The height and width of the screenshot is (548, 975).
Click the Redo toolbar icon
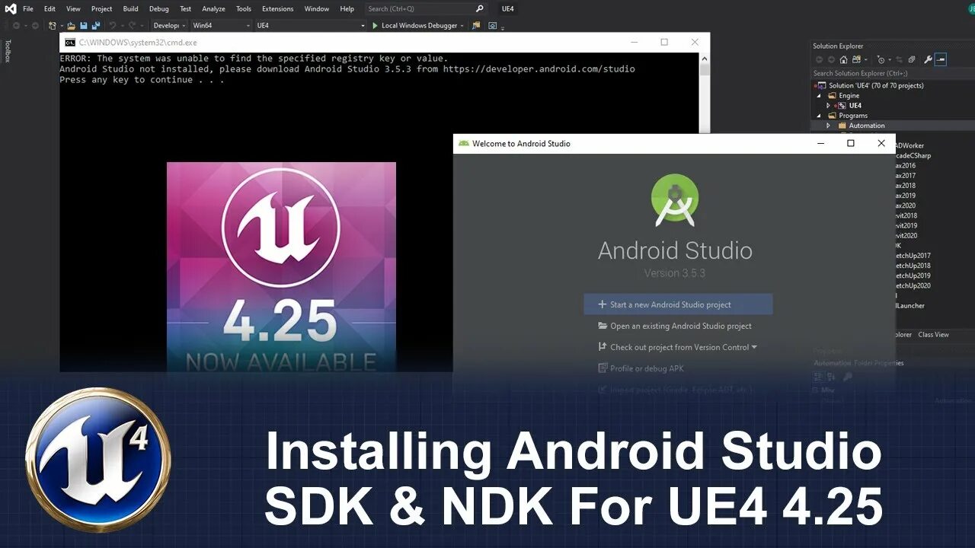[132, 25]
